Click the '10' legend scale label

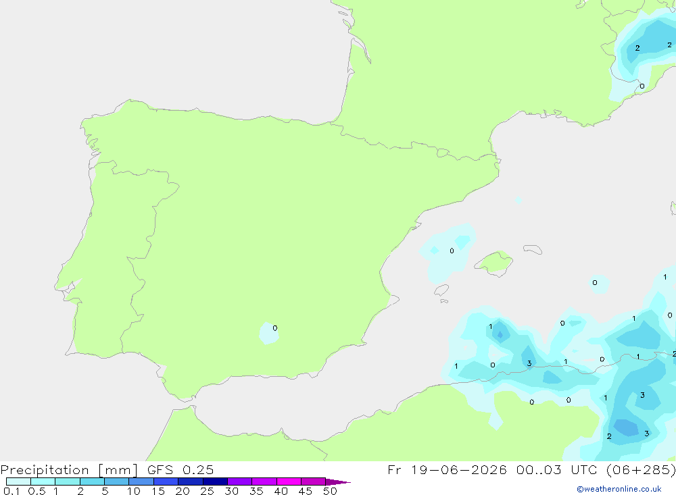(x=134, y=491)
